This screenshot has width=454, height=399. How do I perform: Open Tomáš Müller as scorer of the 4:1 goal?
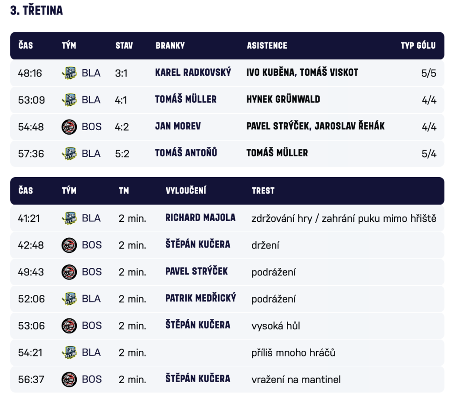(x=185, y=100)
